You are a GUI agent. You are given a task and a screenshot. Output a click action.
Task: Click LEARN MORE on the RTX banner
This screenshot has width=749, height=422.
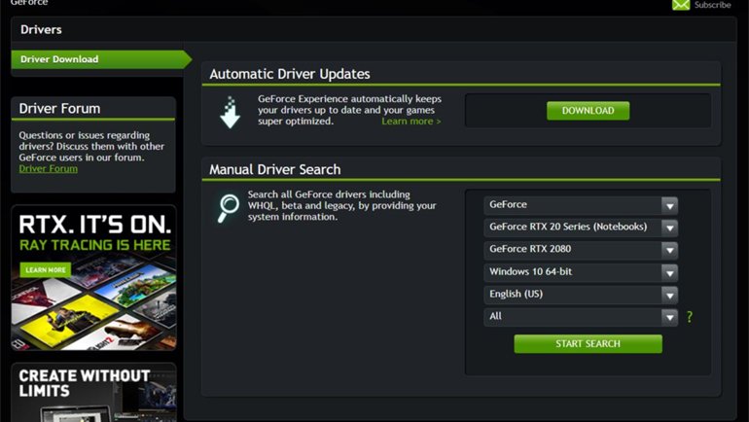pos(46,269)
